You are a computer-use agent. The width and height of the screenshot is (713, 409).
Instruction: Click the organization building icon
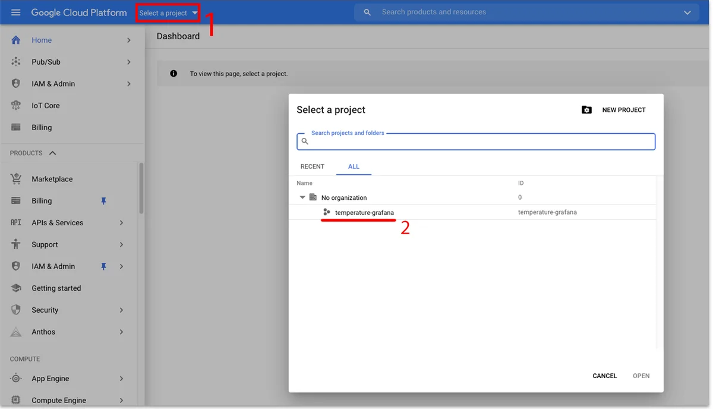pyautogui.click(x=313, y=197)
